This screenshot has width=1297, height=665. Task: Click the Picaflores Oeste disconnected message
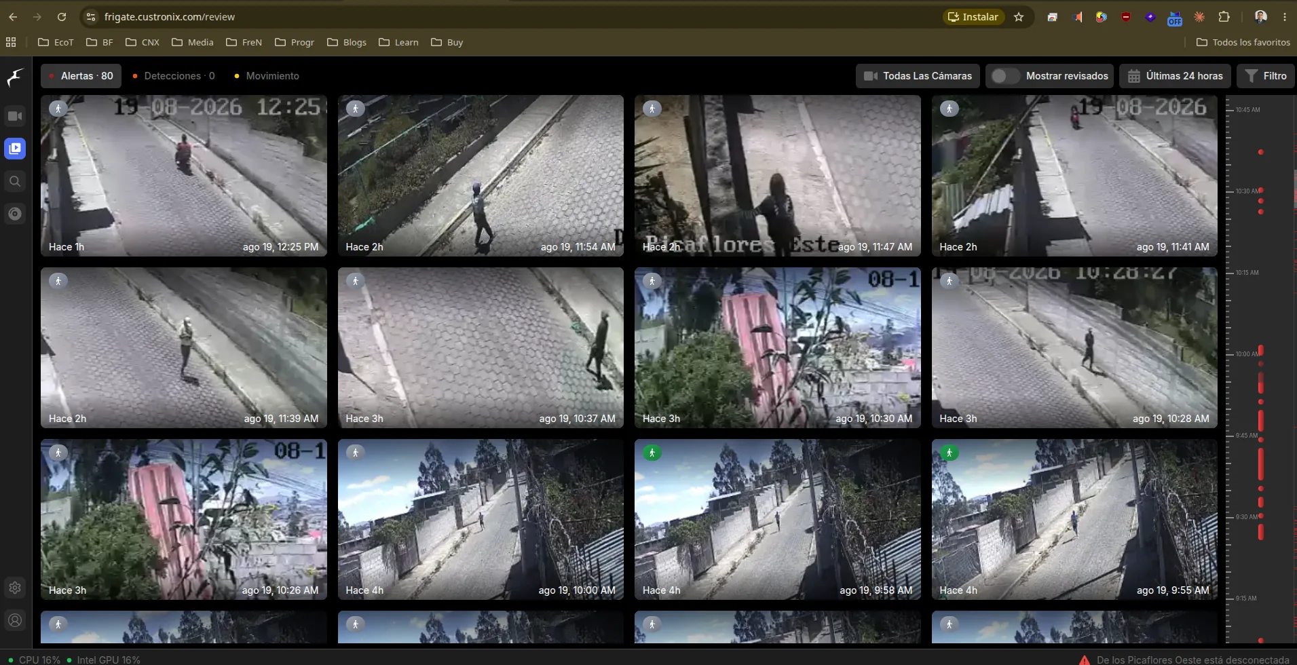pos(1193,660)
